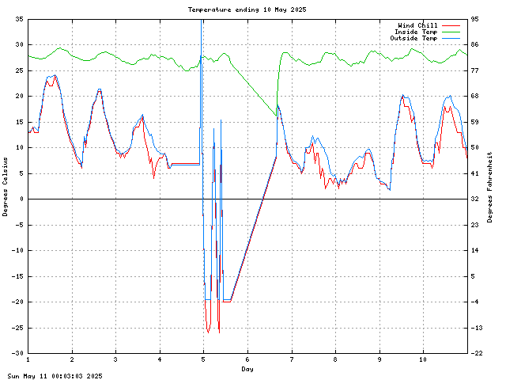Click the -20 tick on the Celsius axis
Screen dimensions: 506x380
(x=17, y=302)
